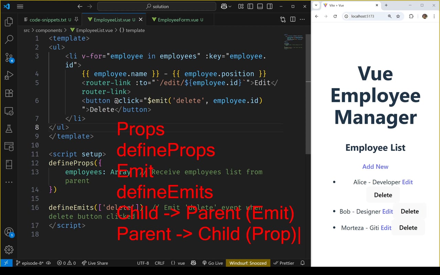Switch to code-snippets.txt tab
The height and width of the screenshot is (275, 440).
48,20
